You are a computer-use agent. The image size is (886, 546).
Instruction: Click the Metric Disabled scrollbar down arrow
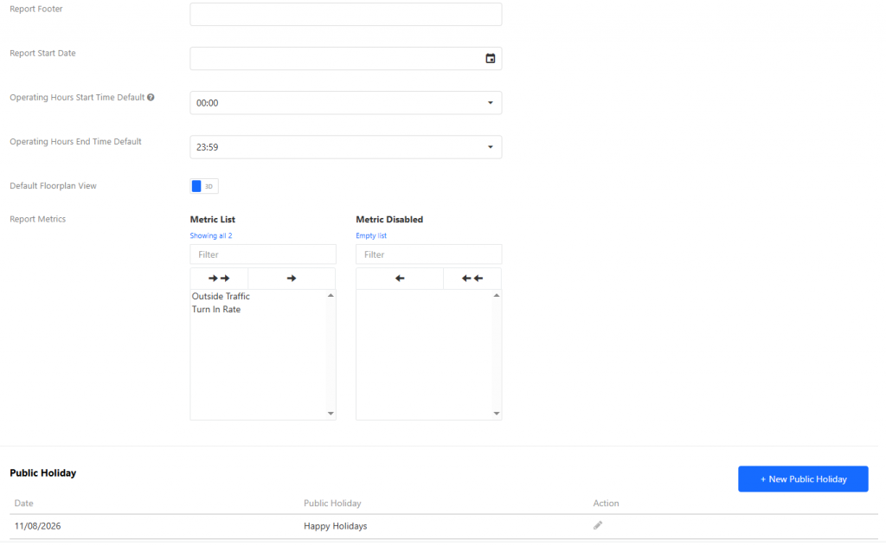pos(496,414)
